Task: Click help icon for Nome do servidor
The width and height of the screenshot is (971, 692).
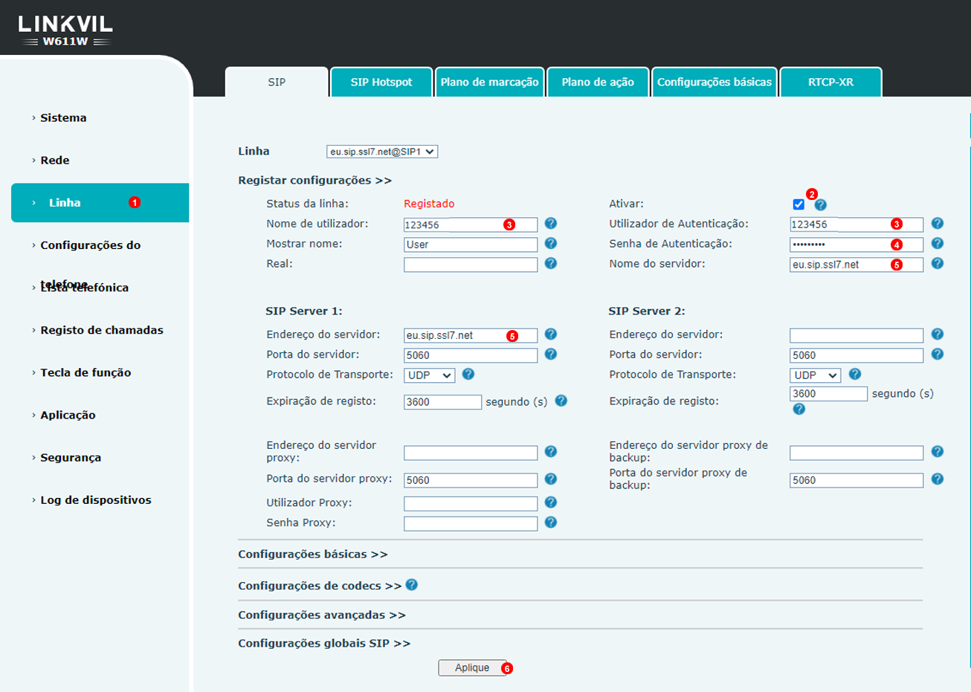Action: coord(937,264)
